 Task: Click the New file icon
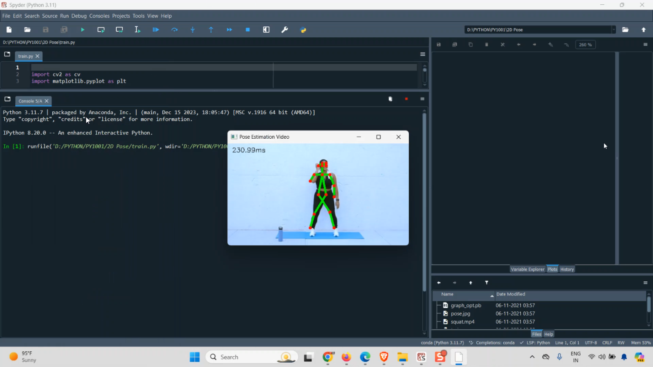click(x=9, y=30)
